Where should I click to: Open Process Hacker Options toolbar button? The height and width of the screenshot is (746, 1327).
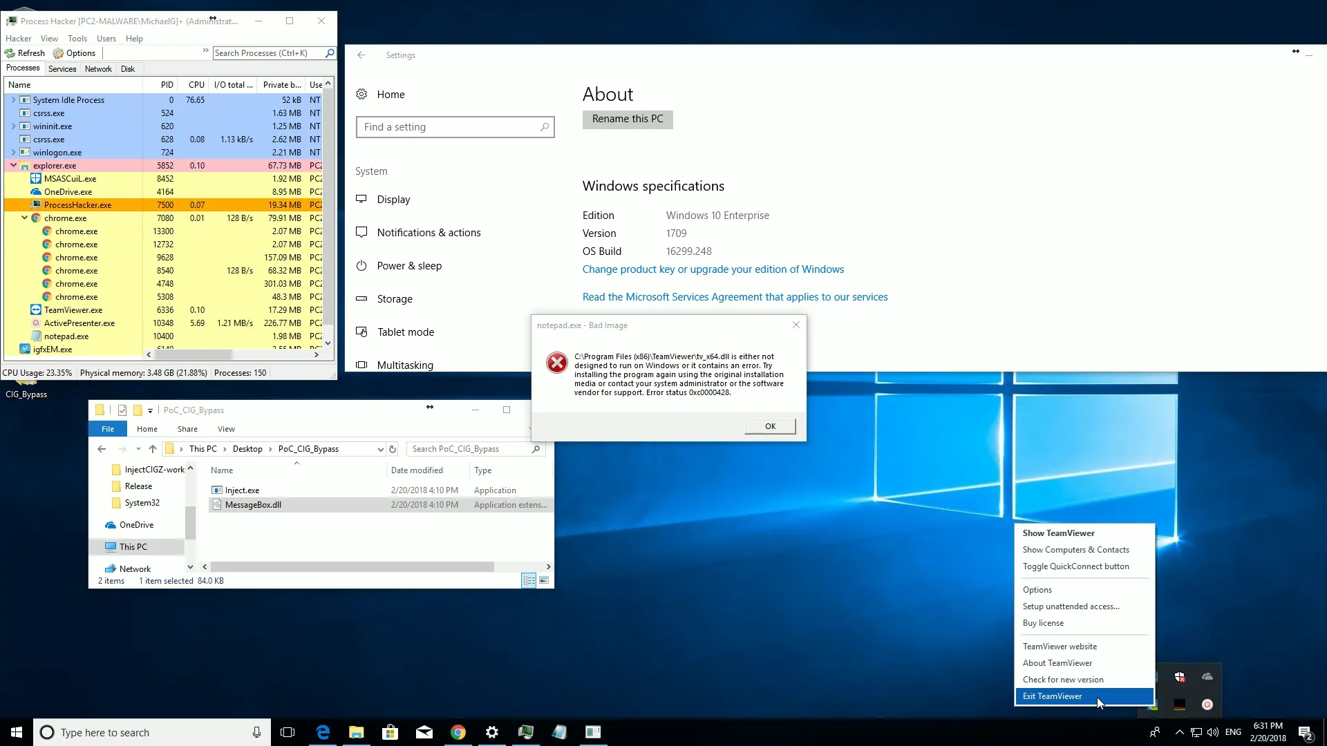[x=74, y=53]
